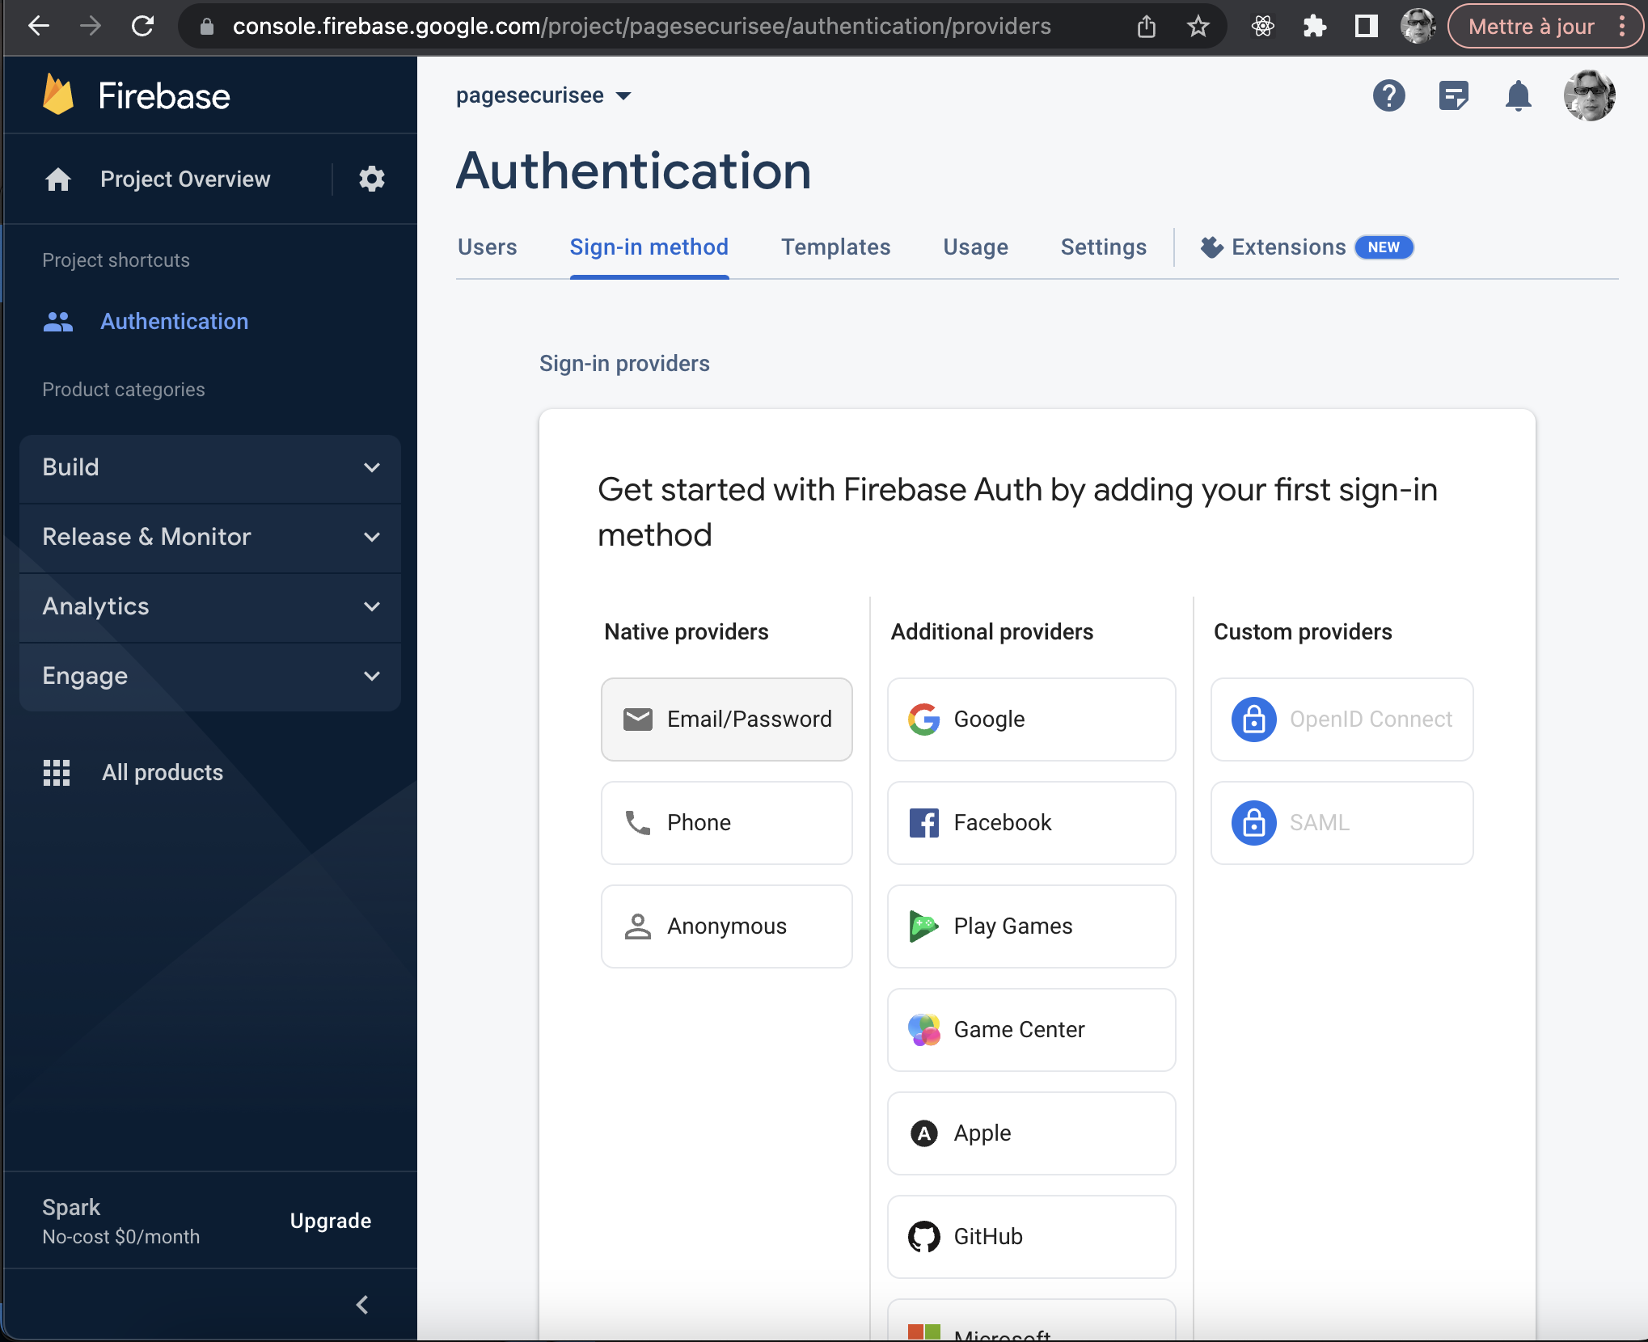Viewport: 1648px width, 1342px height.
Task: Click the Firebase flame logo
Action: [x=57, y=95]
